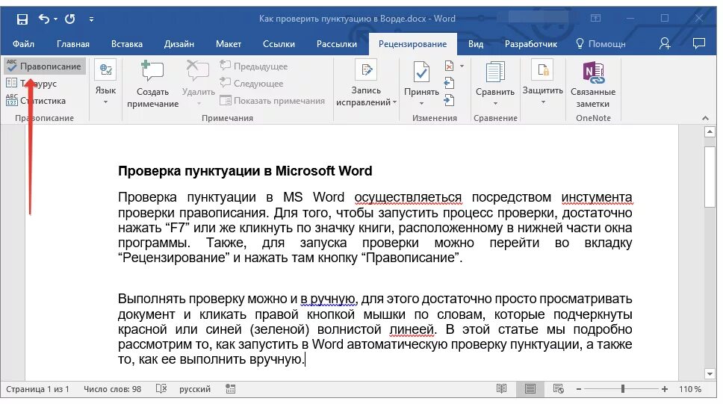Open Ribbon Display Options icon

(x=595, y=19)
